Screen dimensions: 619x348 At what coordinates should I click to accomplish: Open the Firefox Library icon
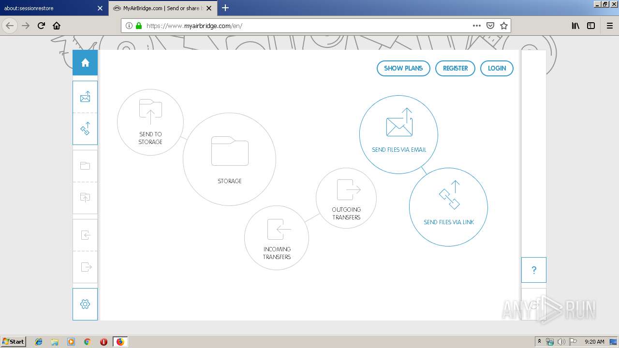(x=575, y=26)
